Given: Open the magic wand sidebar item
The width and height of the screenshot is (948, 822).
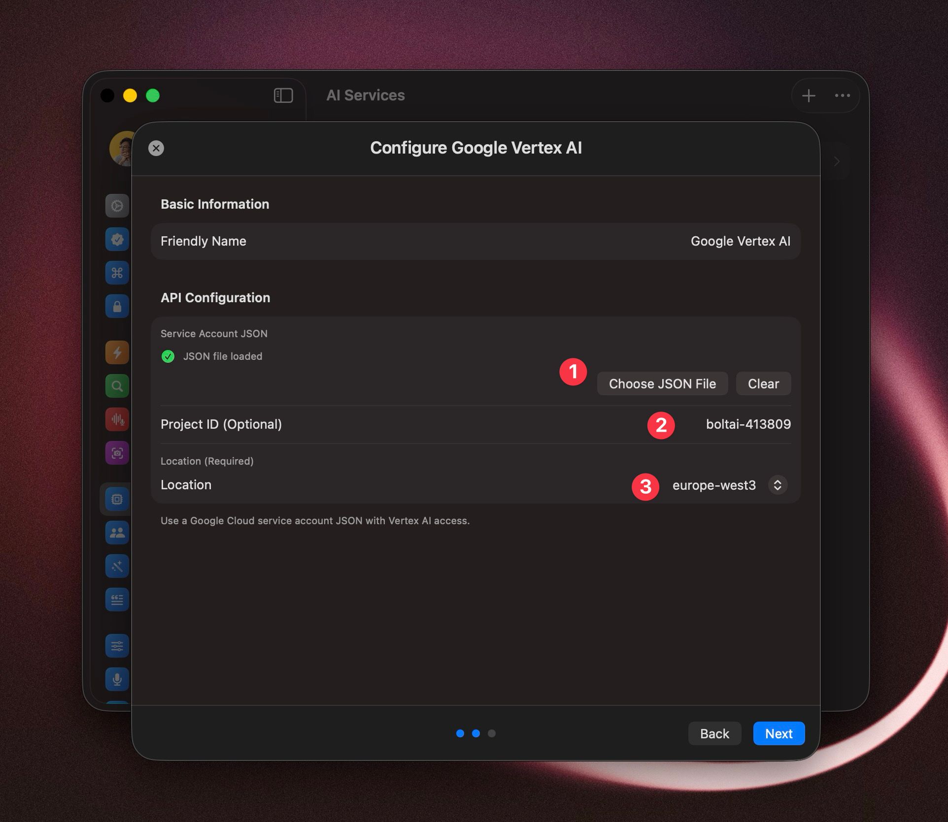Looking at the screenshot, I should click(117, 566).
